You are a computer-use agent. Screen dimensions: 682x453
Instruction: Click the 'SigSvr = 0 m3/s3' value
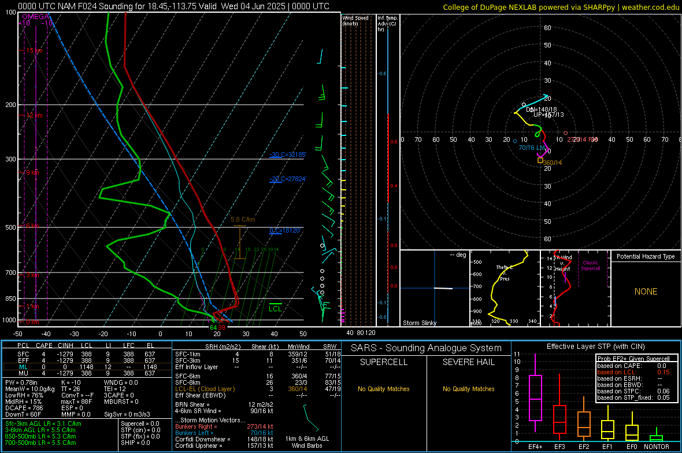coord(127,414)
